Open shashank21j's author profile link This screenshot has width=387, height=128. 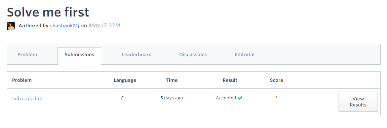coord(65,26)
